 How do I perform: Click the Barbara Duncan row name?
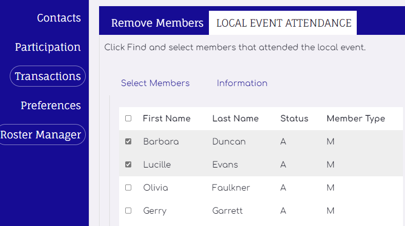coord(161,141)
